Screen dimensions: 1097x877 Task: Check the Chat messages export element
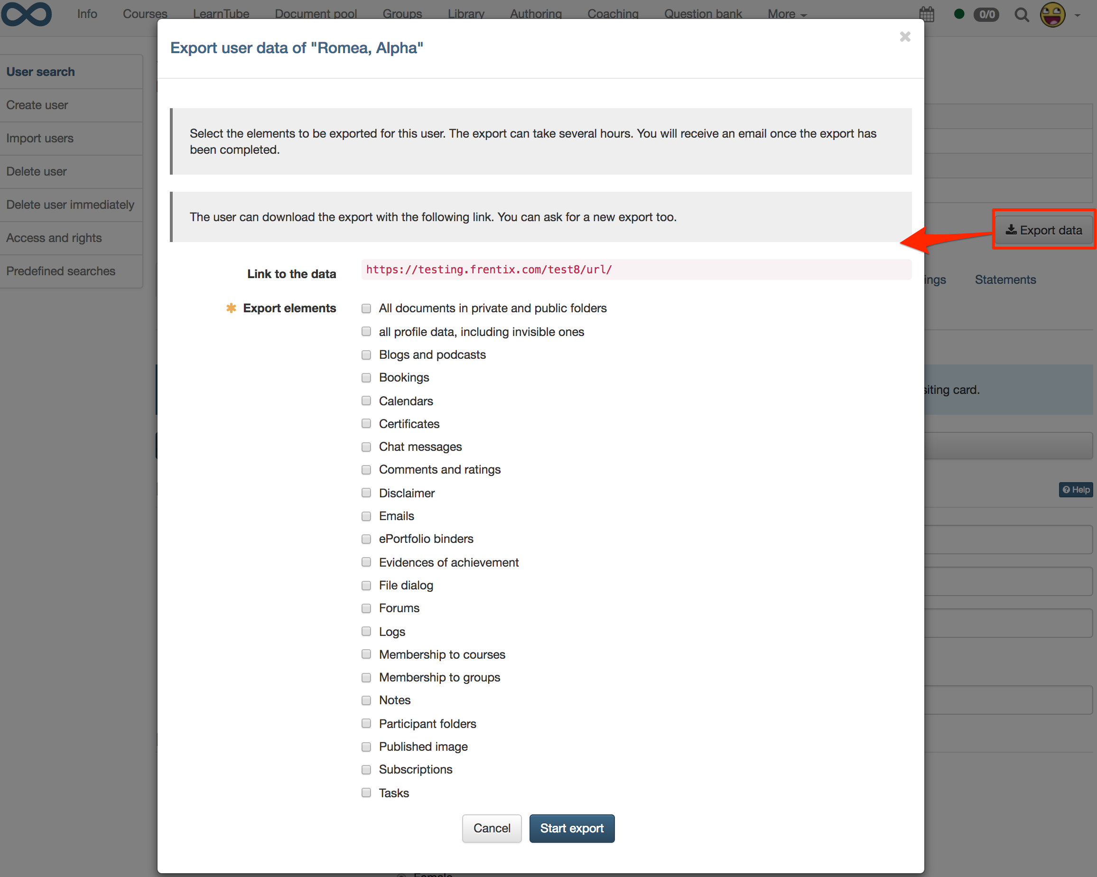coord(366,447)
